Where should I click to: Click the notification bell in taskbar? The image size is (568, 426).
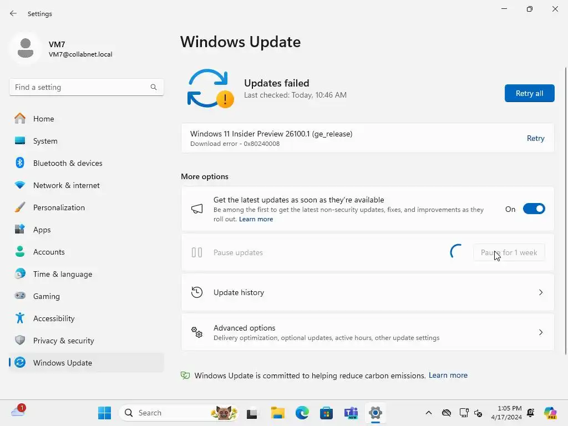tap(531, 413)
